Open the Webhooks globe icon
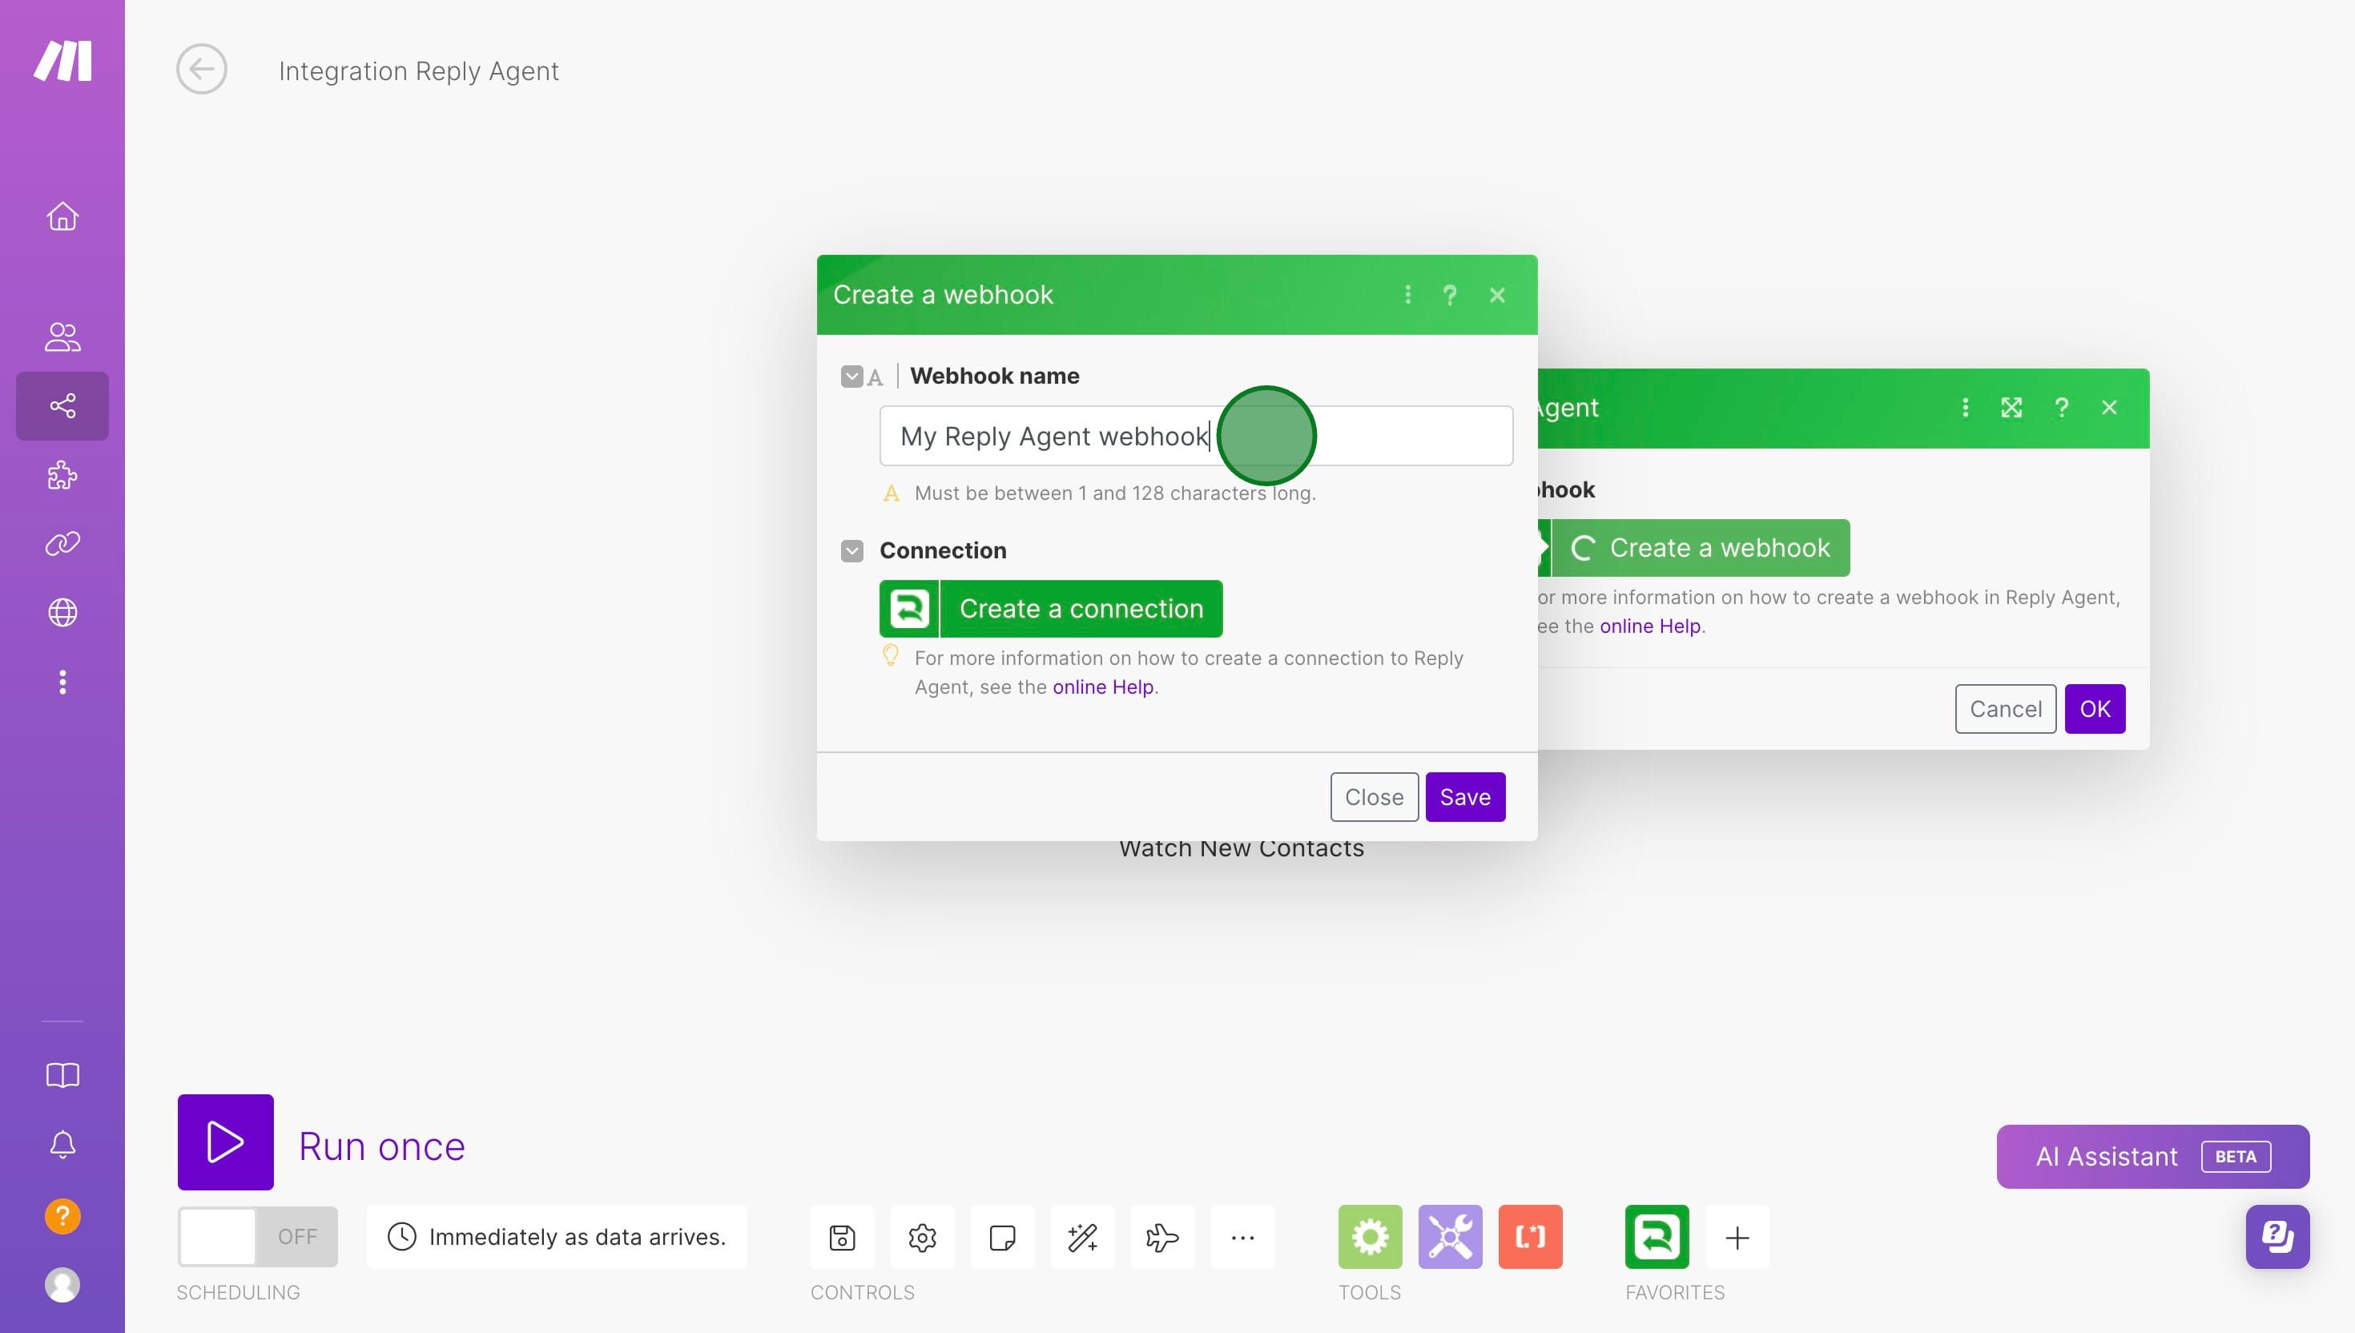The width and height of the screenshot is (2355, 1333). point(62,613)
